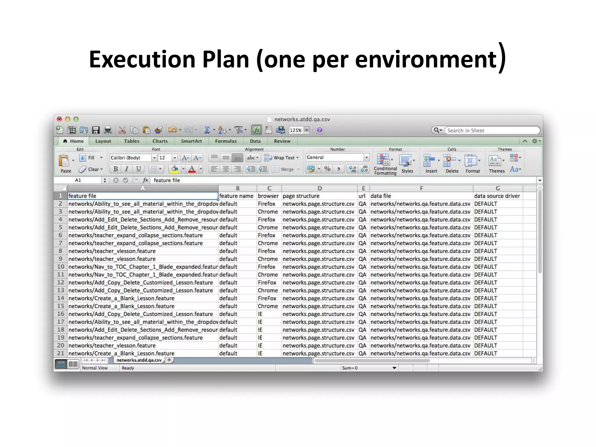Click the fill color paint bucket
The height and width of the screenshot is (447, 596).
175,169
